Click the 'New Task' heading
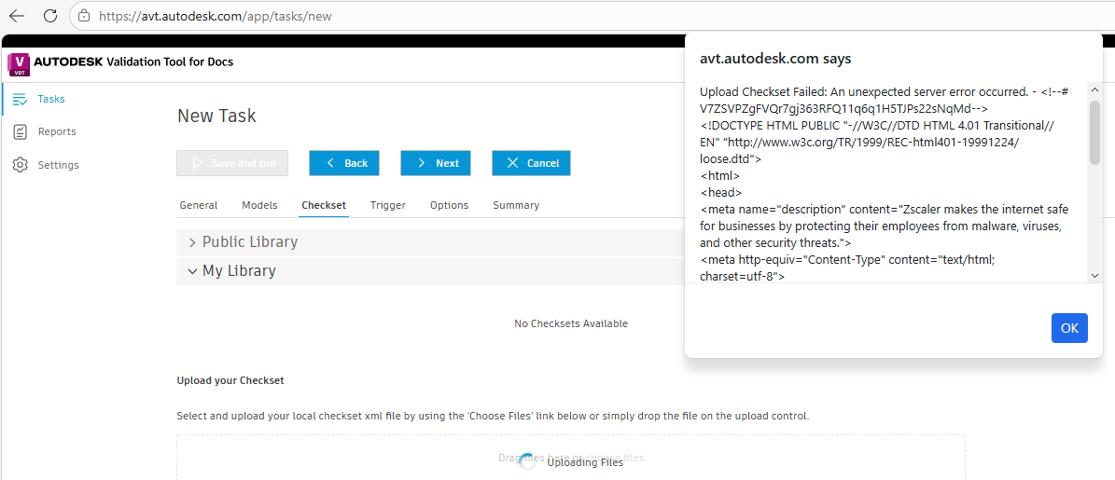This screenshot has height=480, width=1115. pyautogui.click(x=216, y=117)
